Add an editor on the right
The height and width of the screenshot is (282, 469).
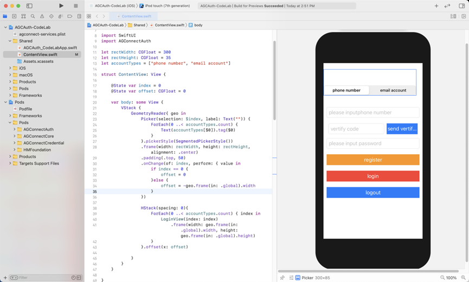point(464,16)
